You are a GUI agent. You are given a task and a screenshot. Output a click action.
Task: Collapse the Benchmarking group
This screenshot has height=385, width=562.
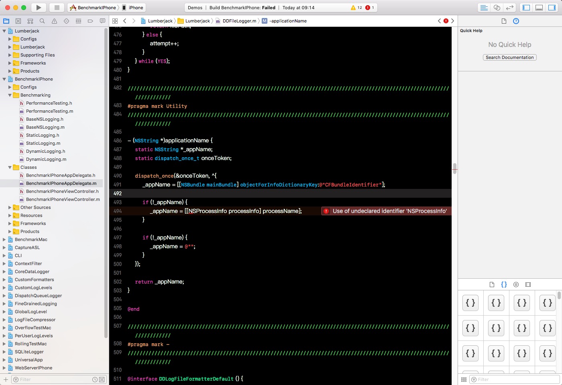[10, 95]
